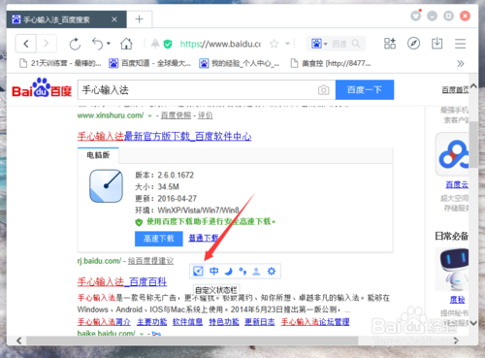Click the horizontal scrollbar thumb
Image resolution: width=485 pixels, height=358 pixels.
point(192,341)
